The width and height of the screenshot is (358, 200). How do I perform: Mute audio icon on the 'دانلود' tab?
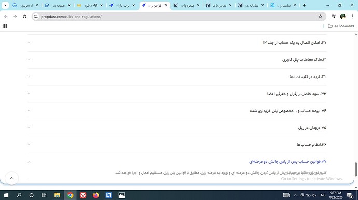(95, 5)
